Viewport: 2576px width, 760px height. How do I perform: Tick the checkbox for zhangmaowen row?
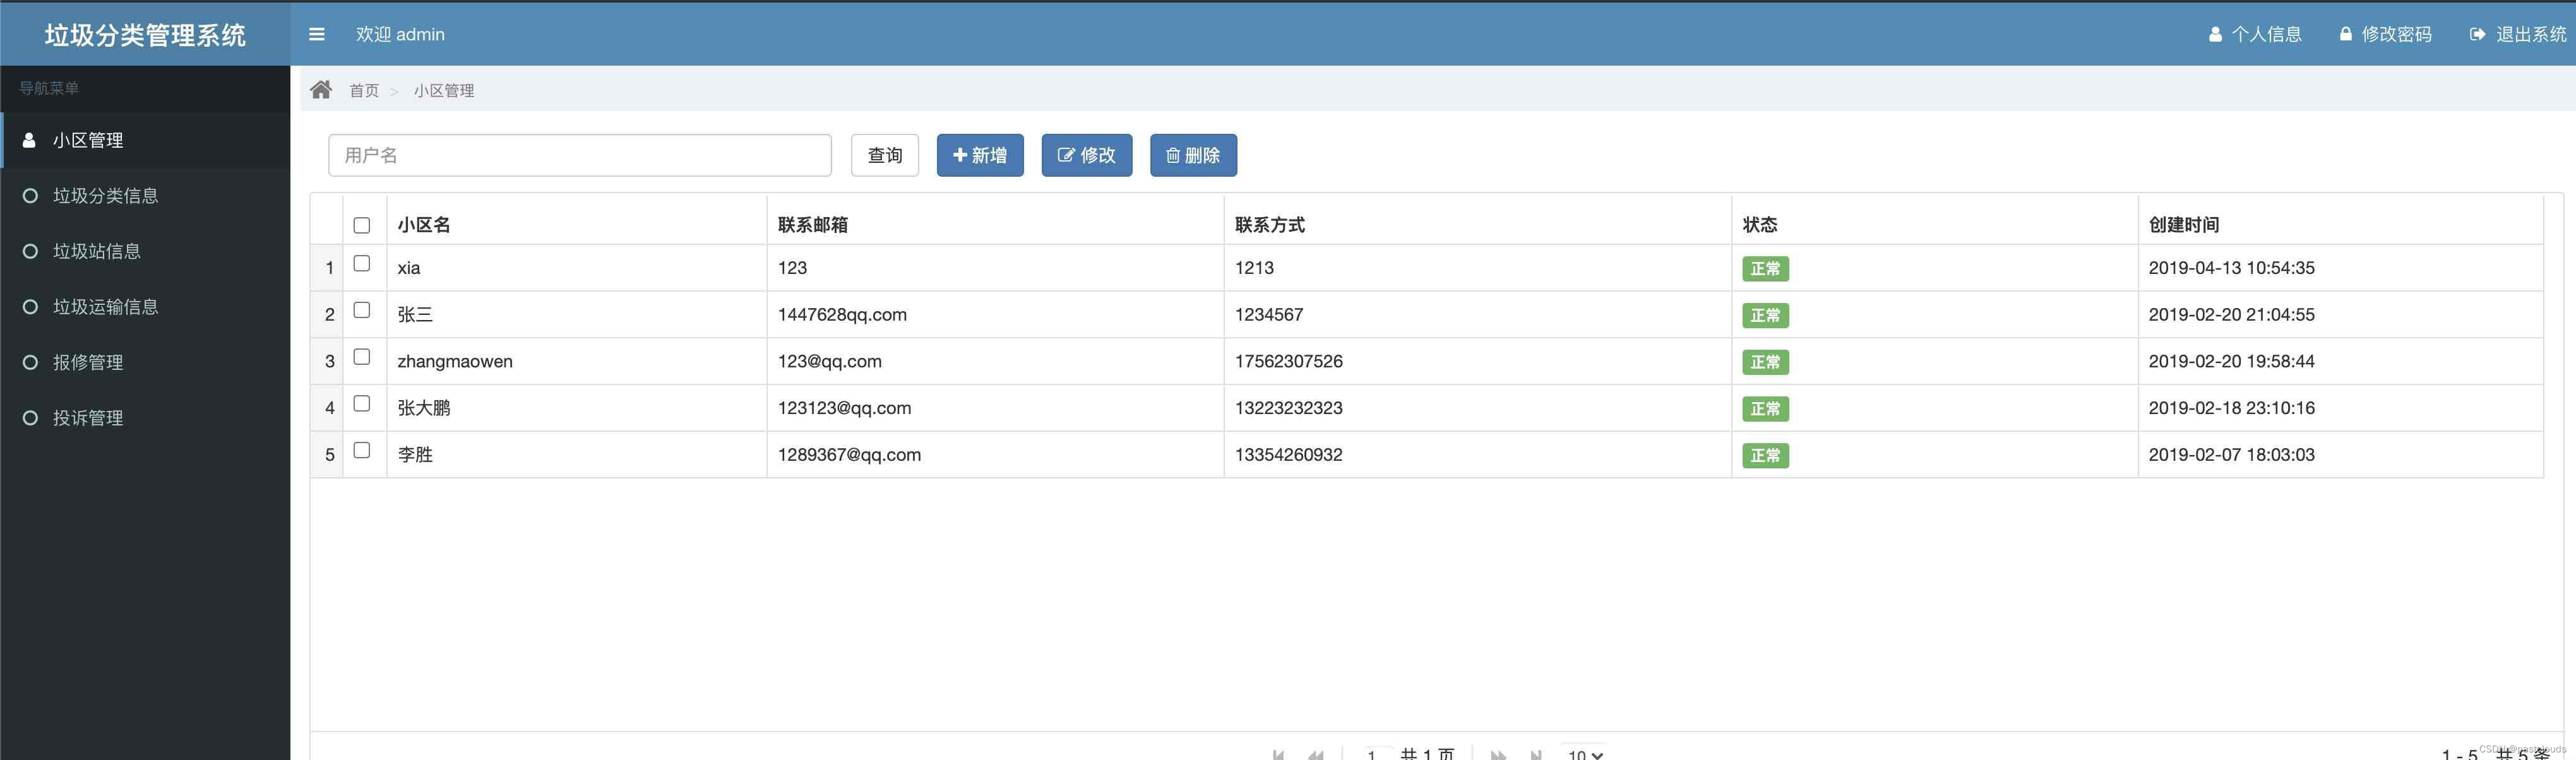(362, 357)
